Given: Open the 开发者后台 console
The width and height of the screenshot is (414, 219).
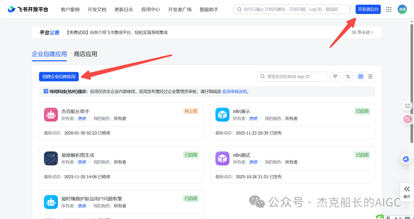Looking at the screenshot, I should (368, 10).
